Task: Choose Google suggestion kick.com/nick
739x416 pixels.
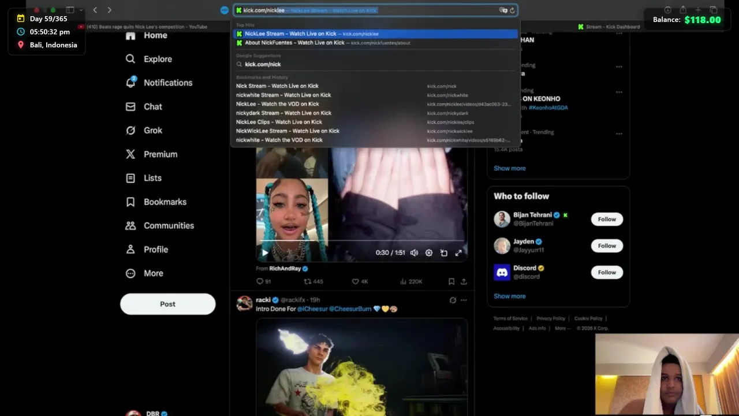Action: [375, 64]
